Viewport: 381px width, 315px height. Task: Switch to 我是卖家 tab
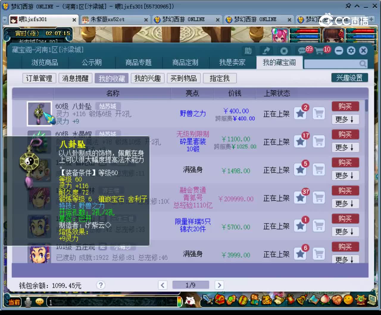(x=232, y=62)
